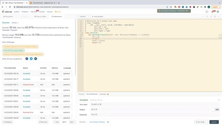Bookmark this page with the star icon
Screen dimensions: 222x125
coord(171,7)
